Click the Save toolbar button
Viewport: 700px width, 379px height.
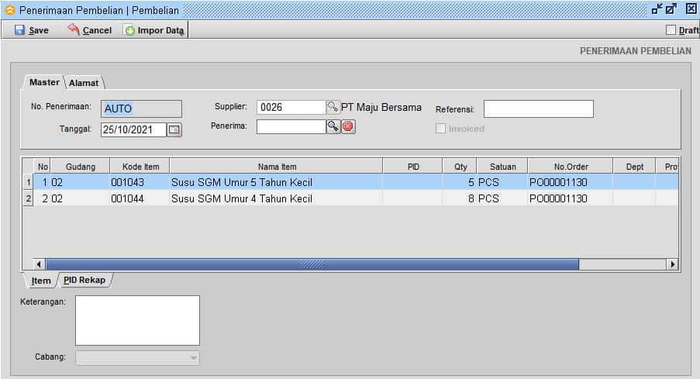click(x=32, y=30)
